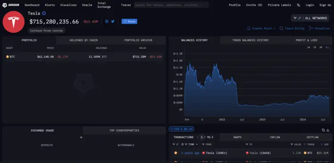Click the chain link icon beside All Networks

pos(300,18)
